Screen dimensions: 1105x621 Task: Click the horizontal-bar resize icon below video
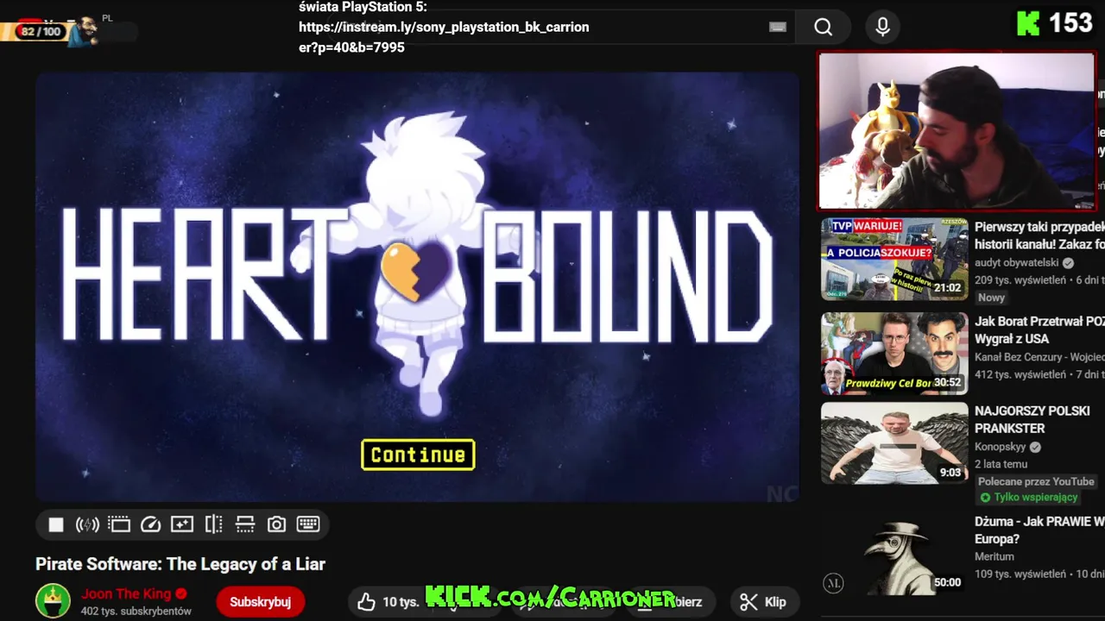[245, 524]
